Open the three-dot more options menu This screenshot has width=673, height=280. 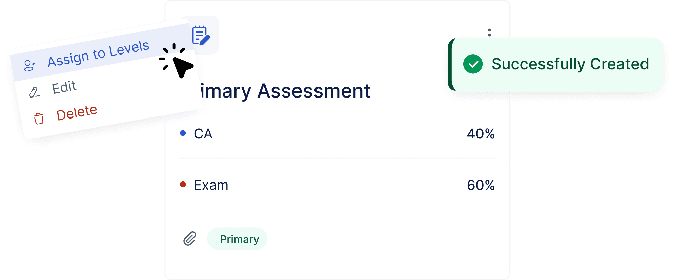click(489, 33)
